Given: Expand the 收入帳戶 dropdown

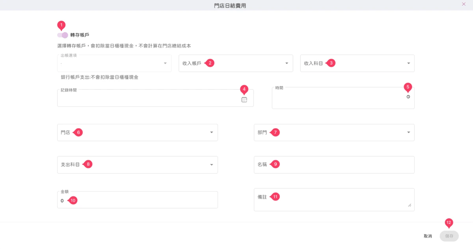Looking at the screenshot, I should [x=236, y=63].
